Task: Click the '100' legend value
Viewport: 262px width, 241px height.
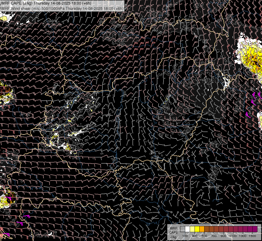Action: click(x=185, y=236)
